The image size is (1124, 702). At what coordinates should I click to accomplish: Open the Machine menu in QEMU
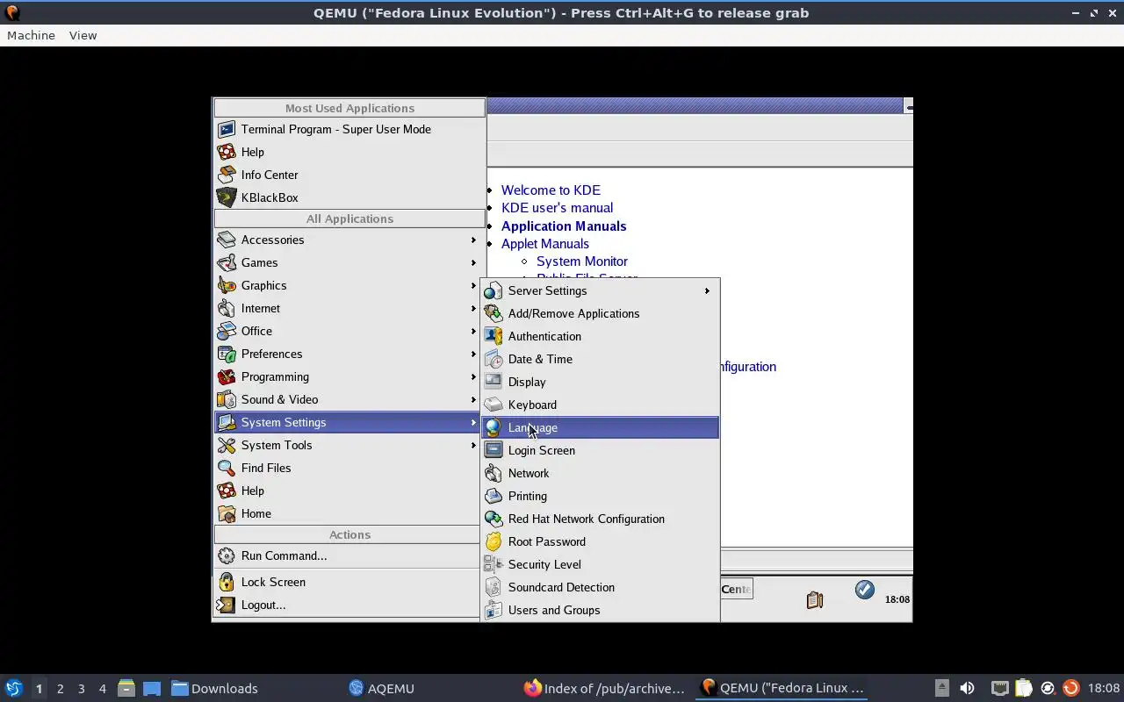click(31, 35)
